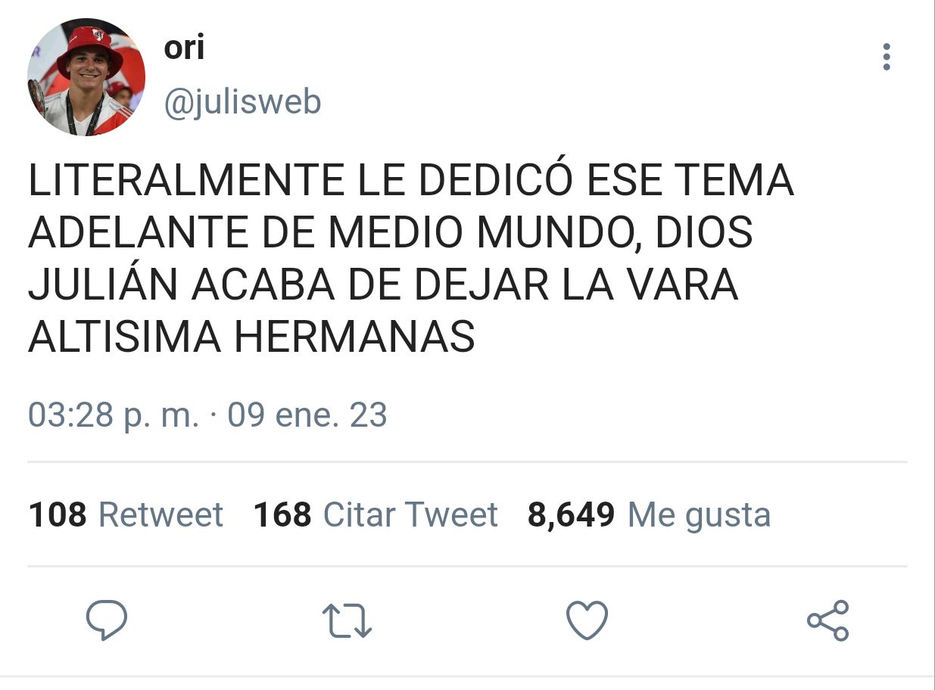Open ori's profile picture
Image resolution: width=935 pixels, height=690 pixels.
(x=86, y=77)
